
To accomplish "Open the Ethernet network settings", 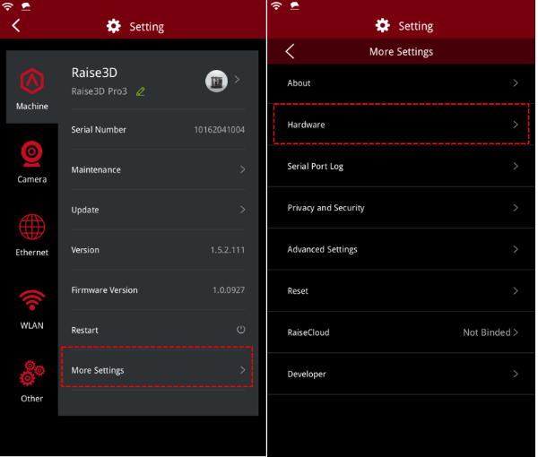I will [x=32, y=228].
